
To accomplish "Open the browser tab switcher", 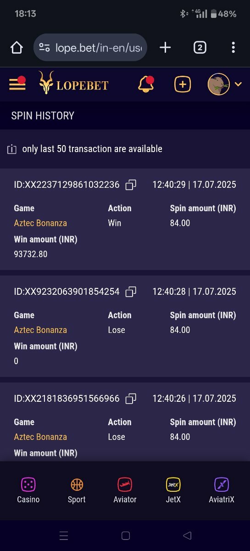I will click(x=200, y=47).
